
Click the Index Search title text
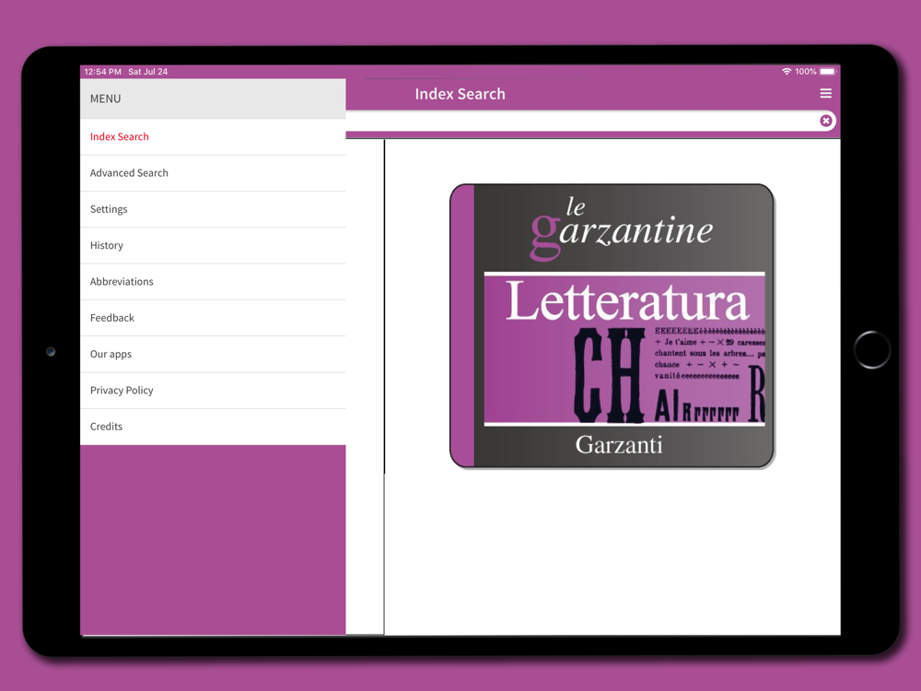coord(460,94)
